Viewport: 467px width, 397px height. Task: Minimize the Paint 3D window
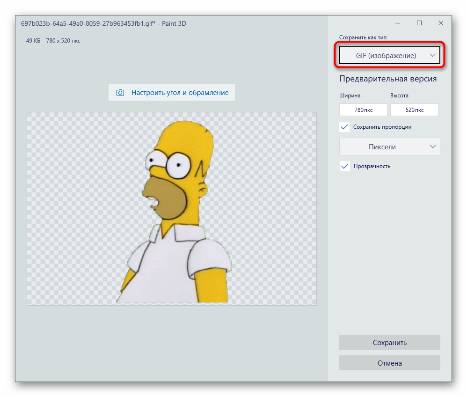[x=397, y=23]
